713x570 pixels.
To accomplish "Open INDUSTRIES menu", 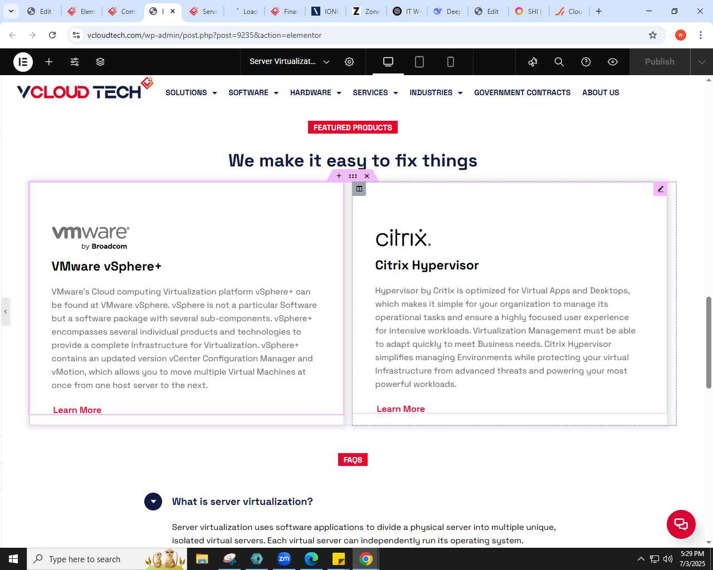I will click(436, 92).
